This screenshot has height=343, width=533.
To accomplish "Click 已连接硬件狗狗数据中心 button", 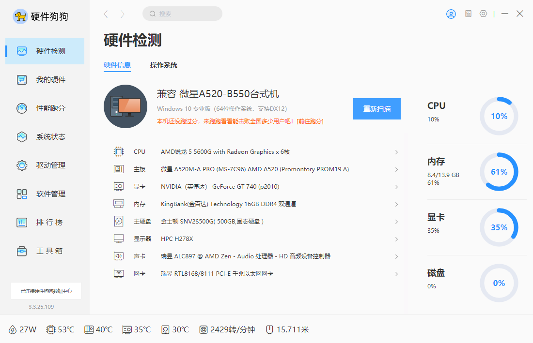I will click(46, 291).
